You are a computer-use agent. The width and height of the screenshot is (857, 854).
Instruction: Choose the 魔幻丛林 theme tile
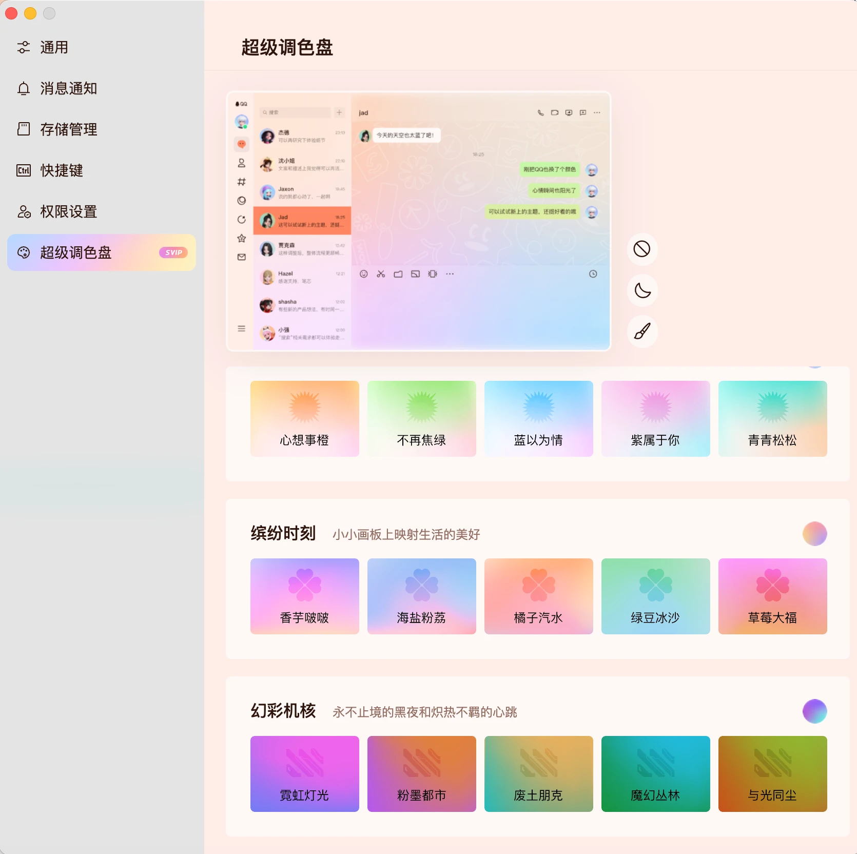point(655,773)
